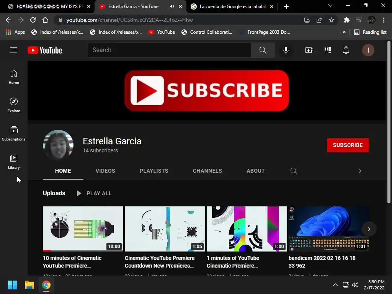
Task: Open volume control in system tray
Action: (x=355, y=285)
